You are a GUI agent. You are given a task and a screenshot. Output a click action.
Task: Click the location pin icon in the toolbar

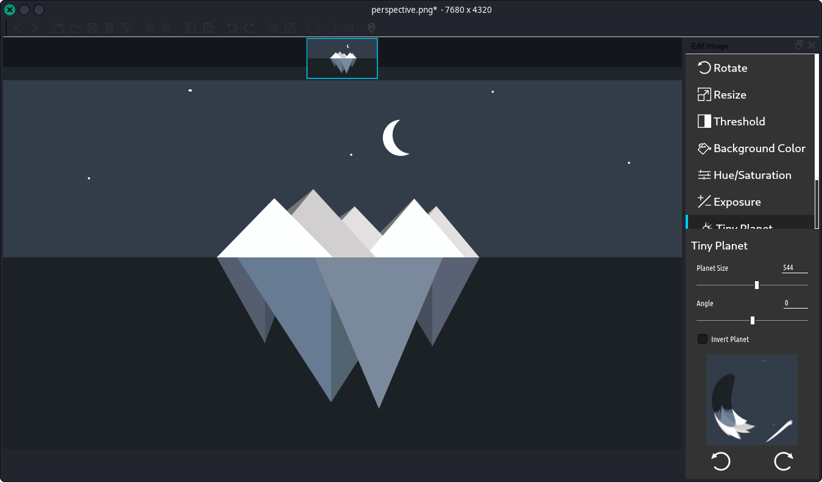point(371,28)
